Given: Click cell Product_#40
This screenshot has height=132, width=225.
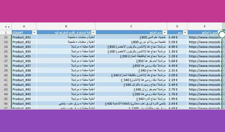Looking at the screenshot, I should click(24, 80).
